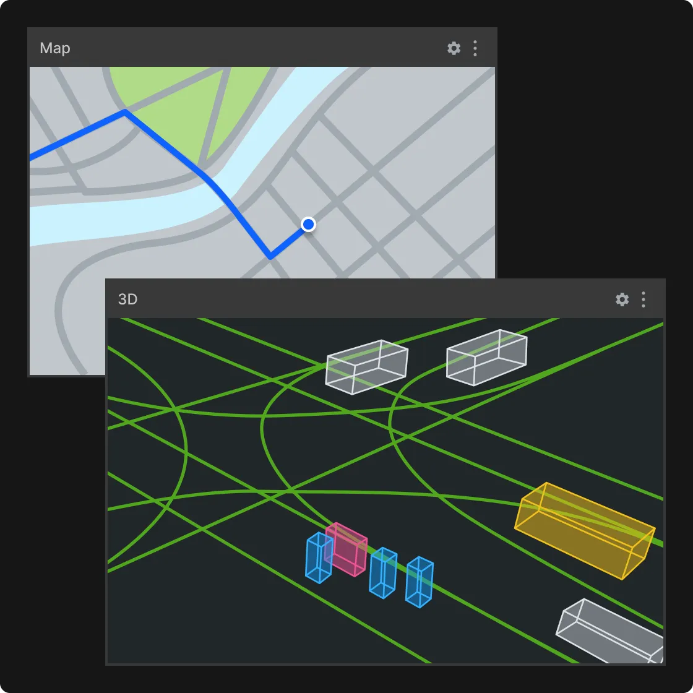Select the blue location marker on the map
This screenshot has width=693, height=693.
(x=308, y=225)
